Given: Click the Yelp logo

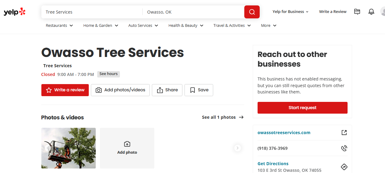Looking at the screenshot, I should pyautogui.click(x=14, y=12).
